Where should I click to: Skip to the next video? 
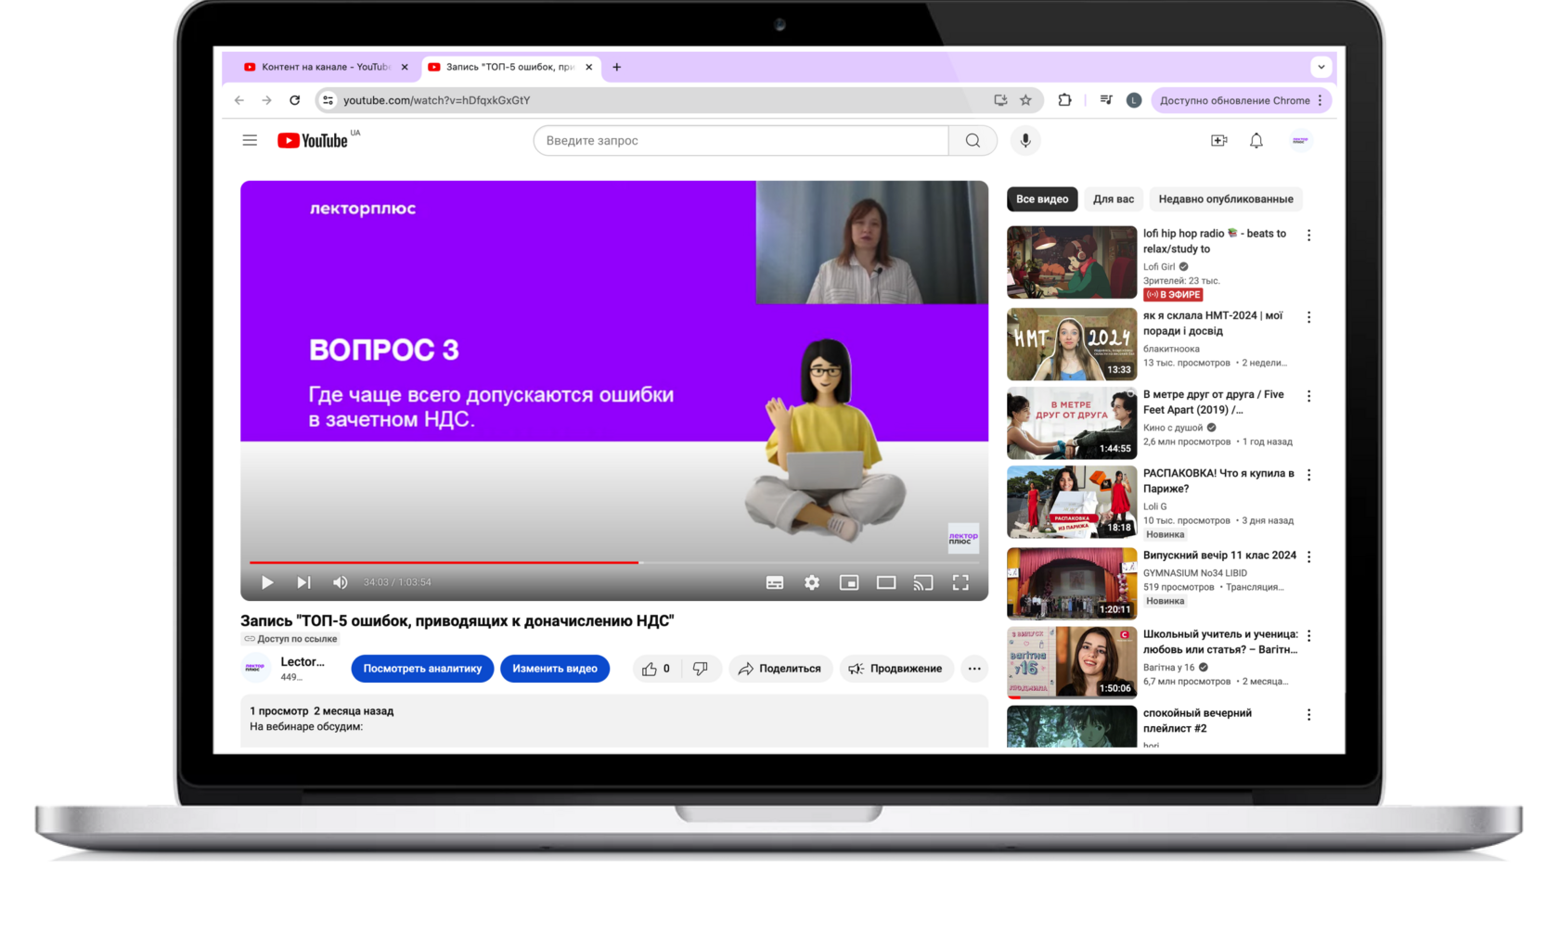coord(303,582)
